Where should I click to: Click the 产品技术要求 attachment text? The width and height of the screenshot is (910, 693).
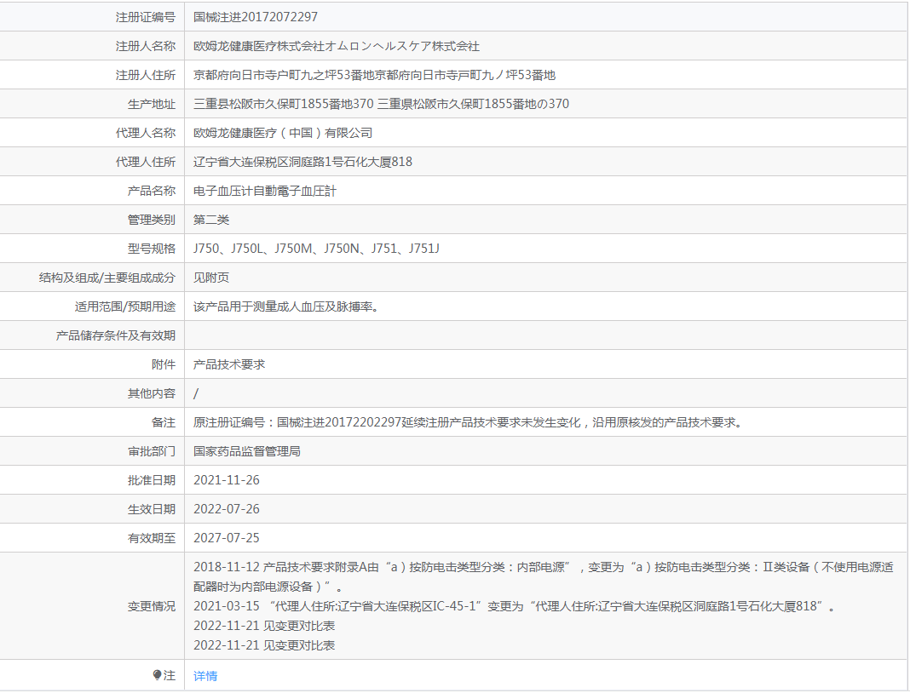pos(228,364)
